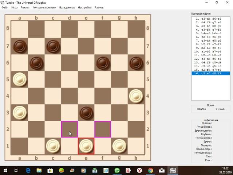Viewport: 233px width, 175px height.
Task: Click white's clock time 01:29.9
Action: 202,109
